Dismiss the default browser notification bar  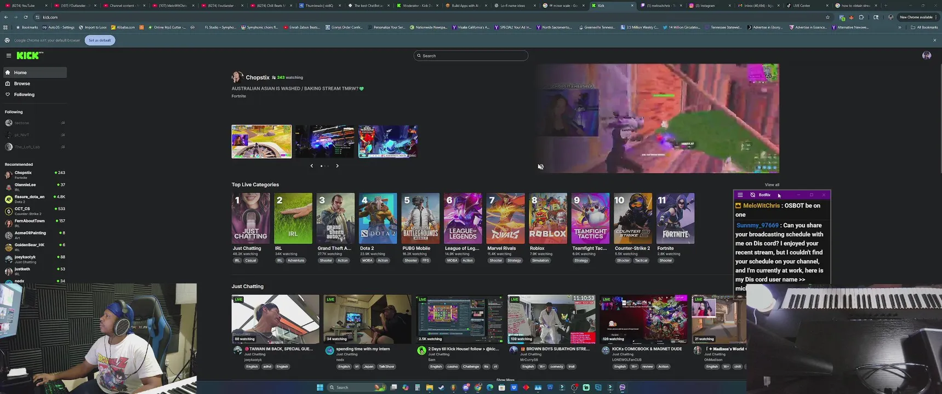coord(935,40)
